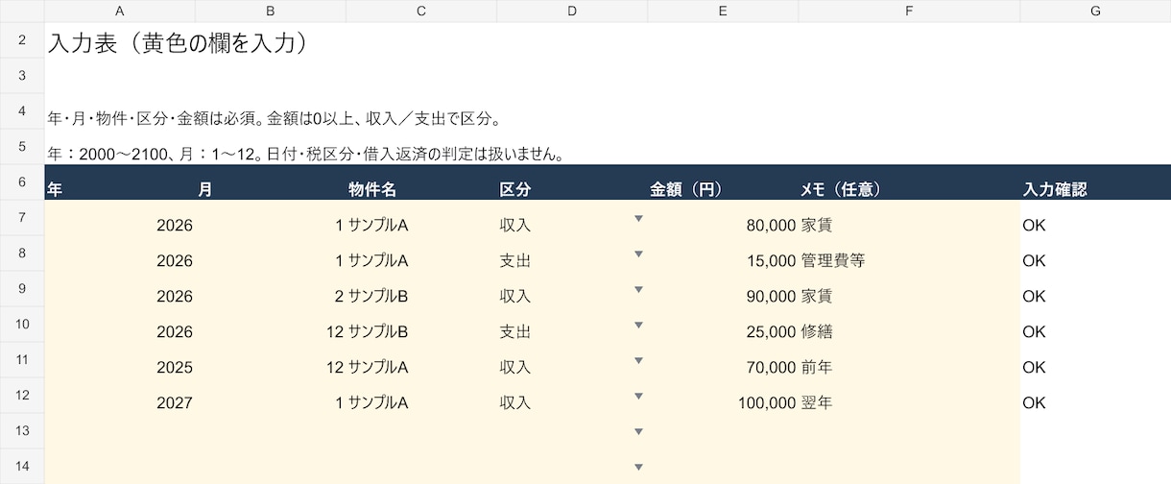Select column G header
The image size is (1171, 484).
click(x=1095, y=11)
